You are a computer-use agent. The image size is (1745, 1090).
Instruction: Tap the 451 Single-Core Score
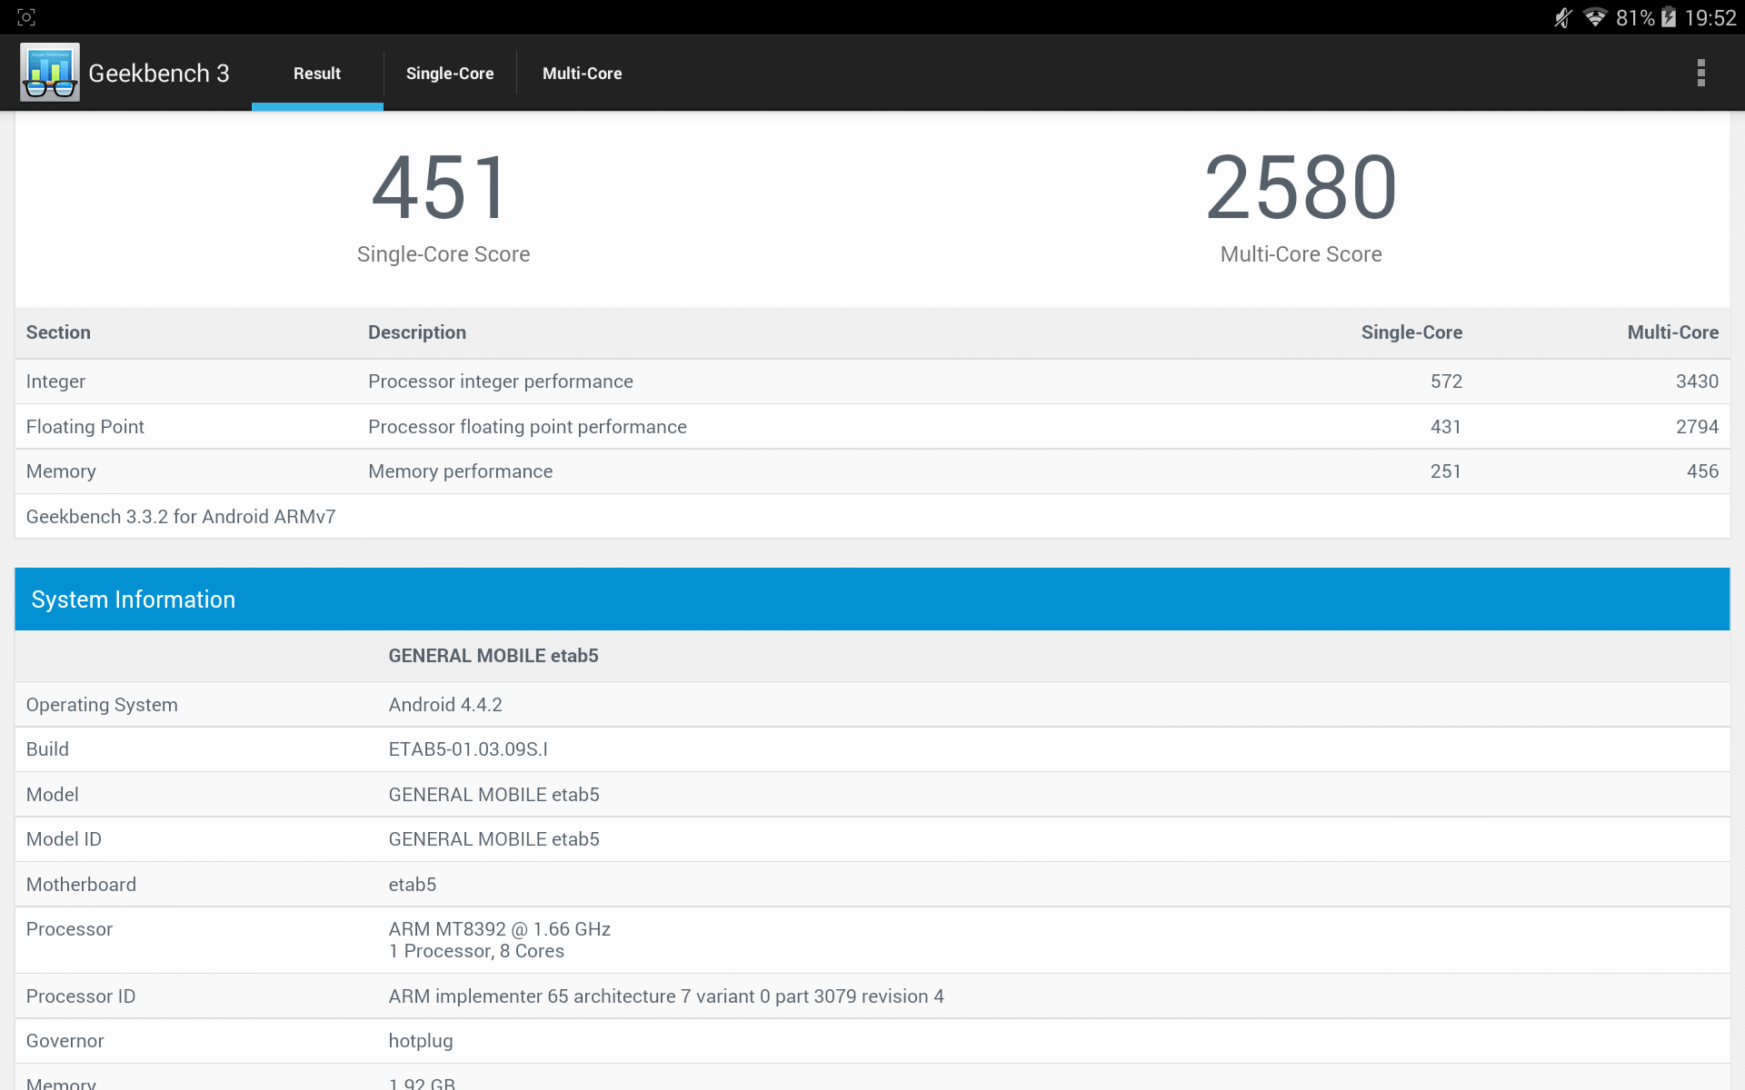[x=443, y=188]
